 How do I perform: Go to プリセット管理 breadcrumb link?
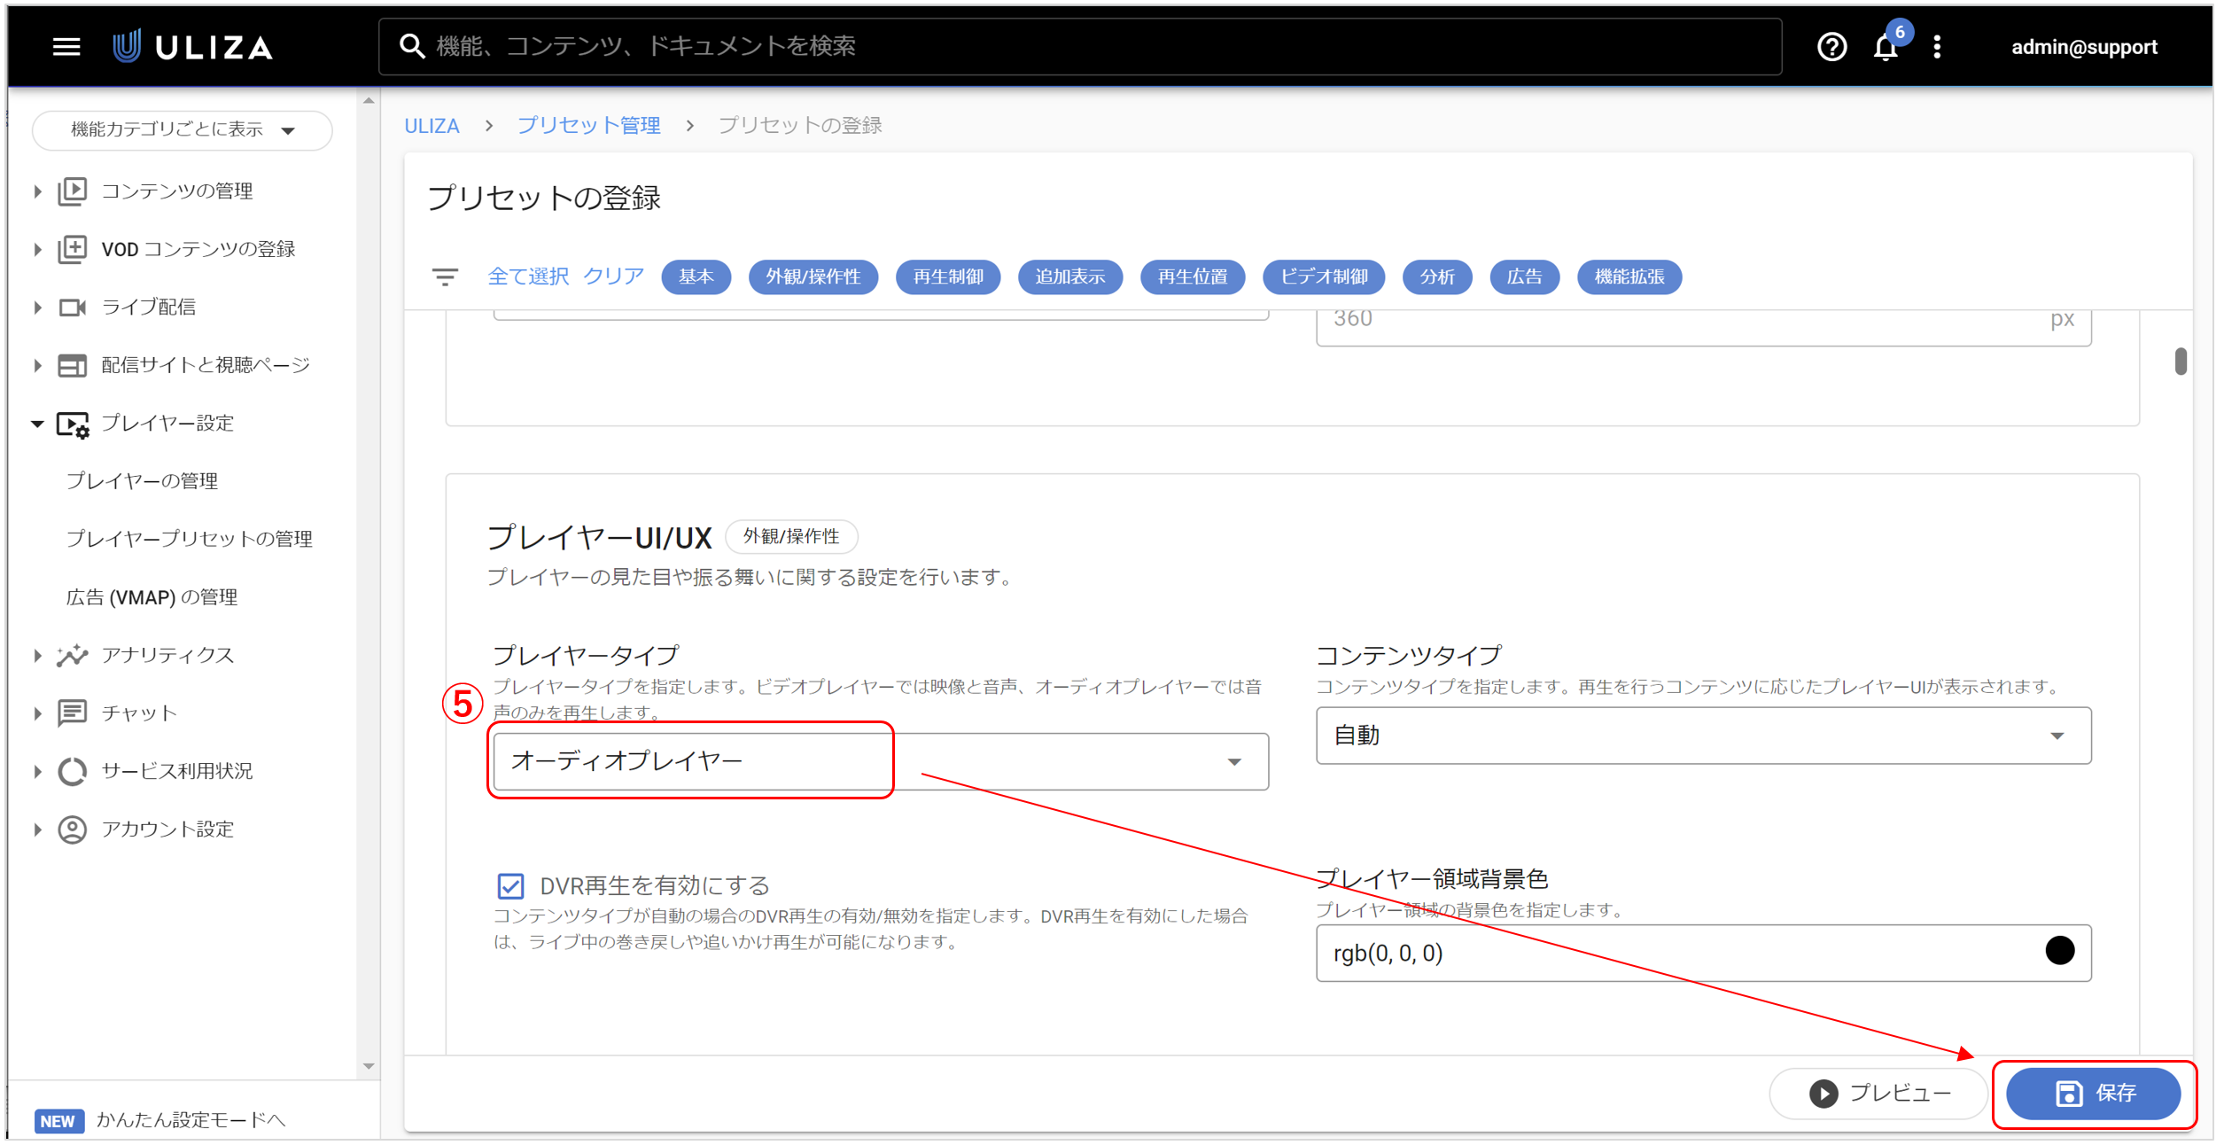(588, 126)
